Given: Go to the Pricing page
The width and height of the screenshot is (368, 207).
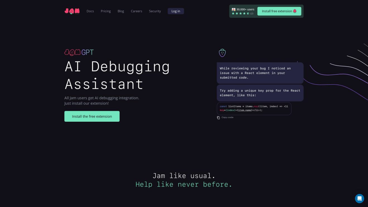Looking at the screenshot, I should (106, 11).
